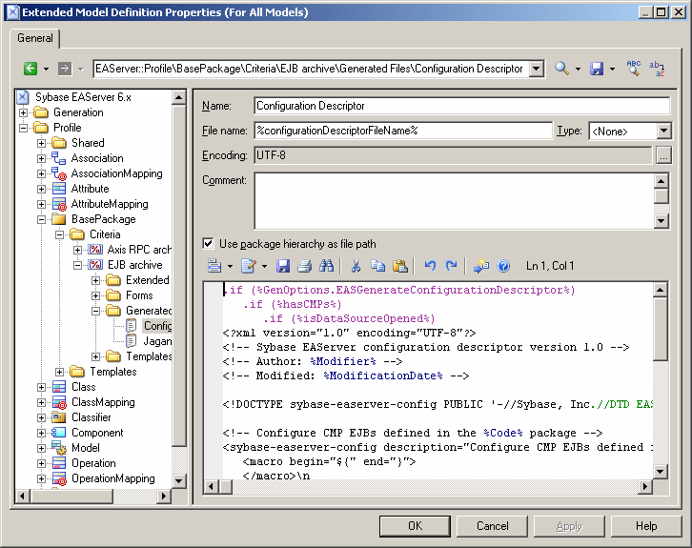Viewport: 692px width, 548px height.
Task: Click the binoculars Find icon
Action: point(327,266)
